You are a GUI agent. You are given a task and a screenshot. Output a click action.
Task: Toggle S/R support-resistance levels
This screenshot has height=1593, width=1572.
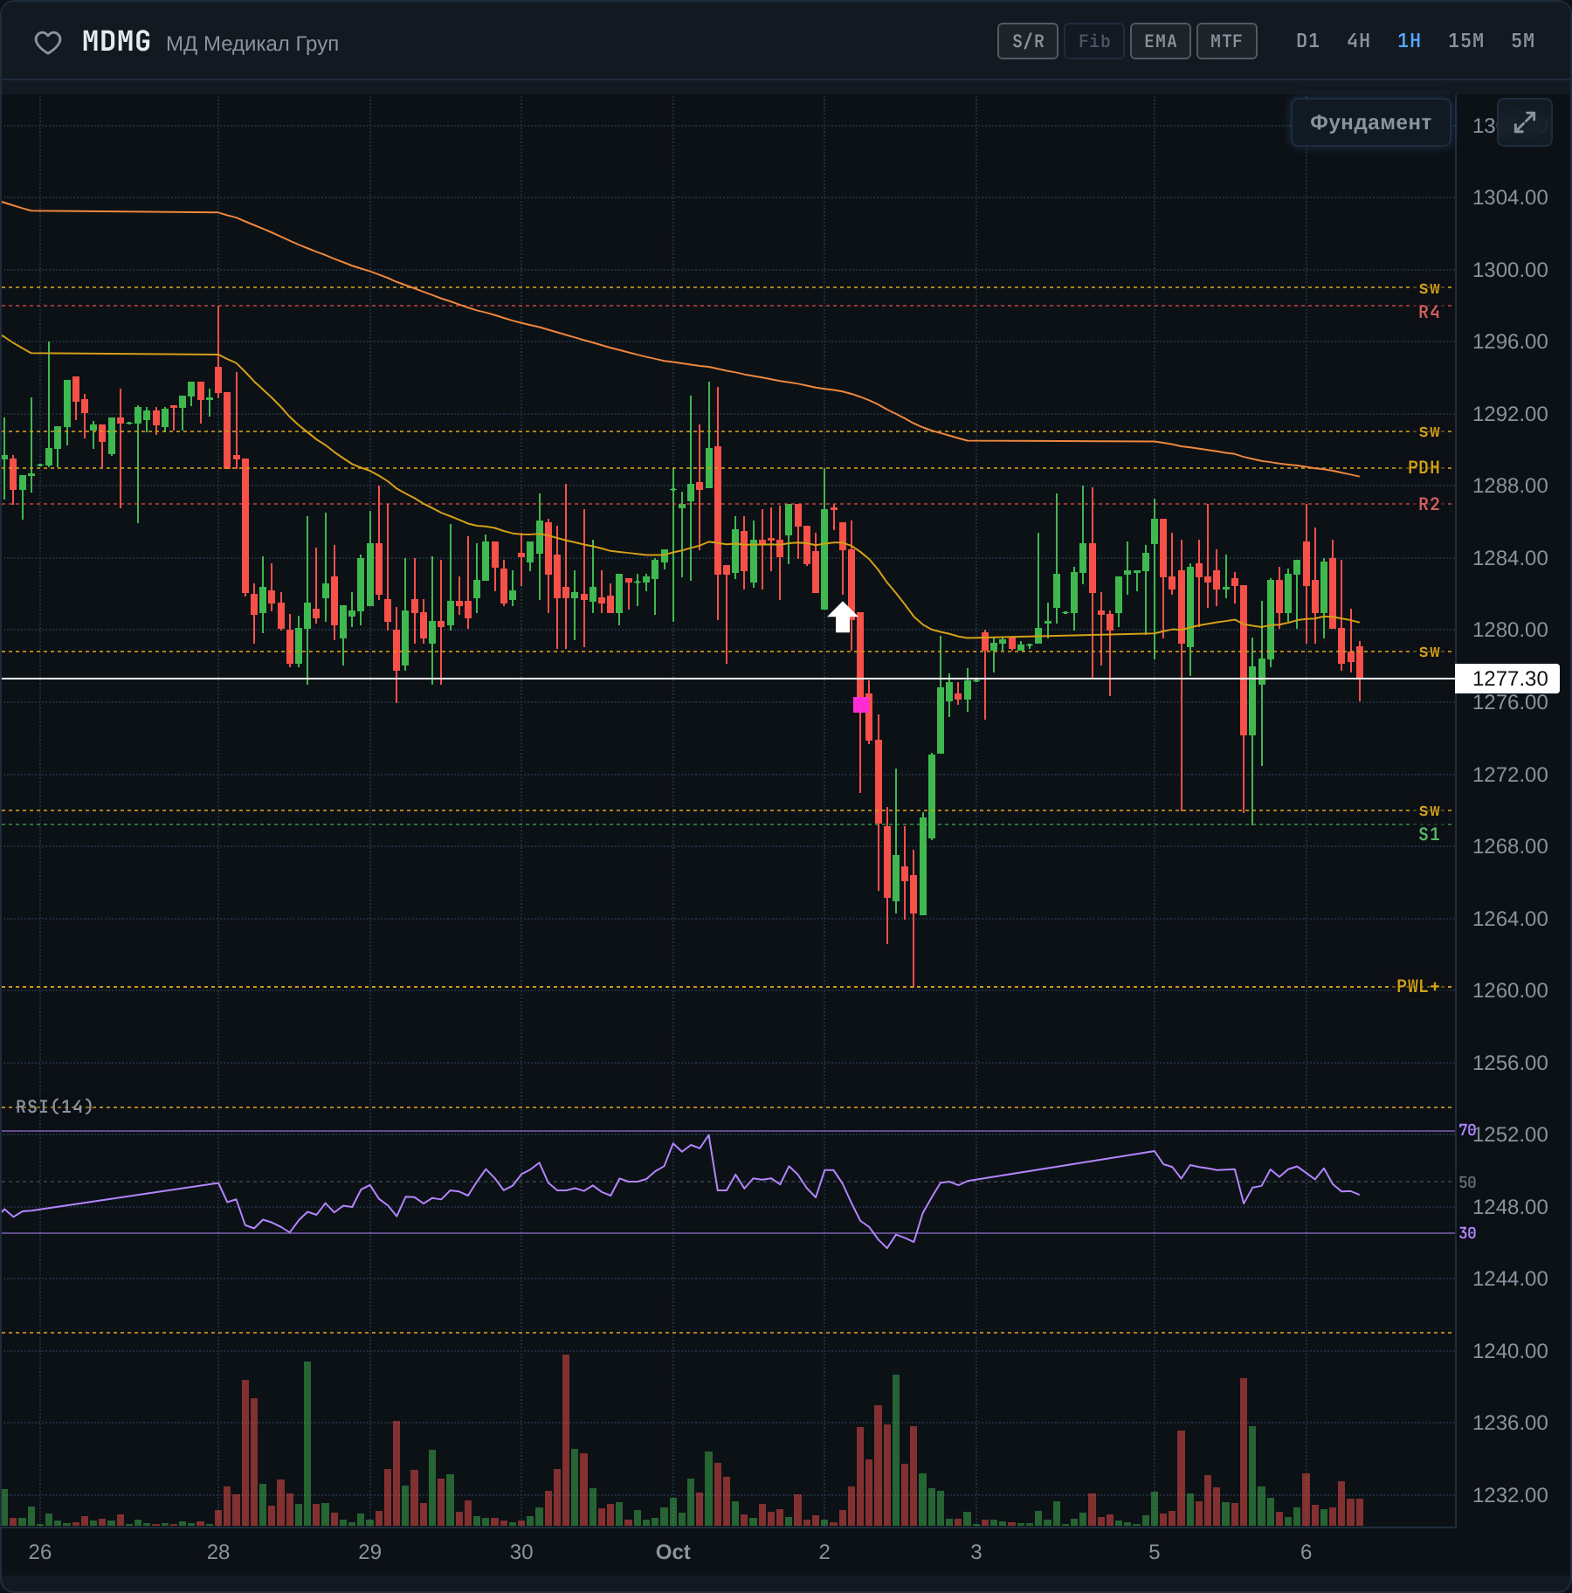[x=1028, y=41]
